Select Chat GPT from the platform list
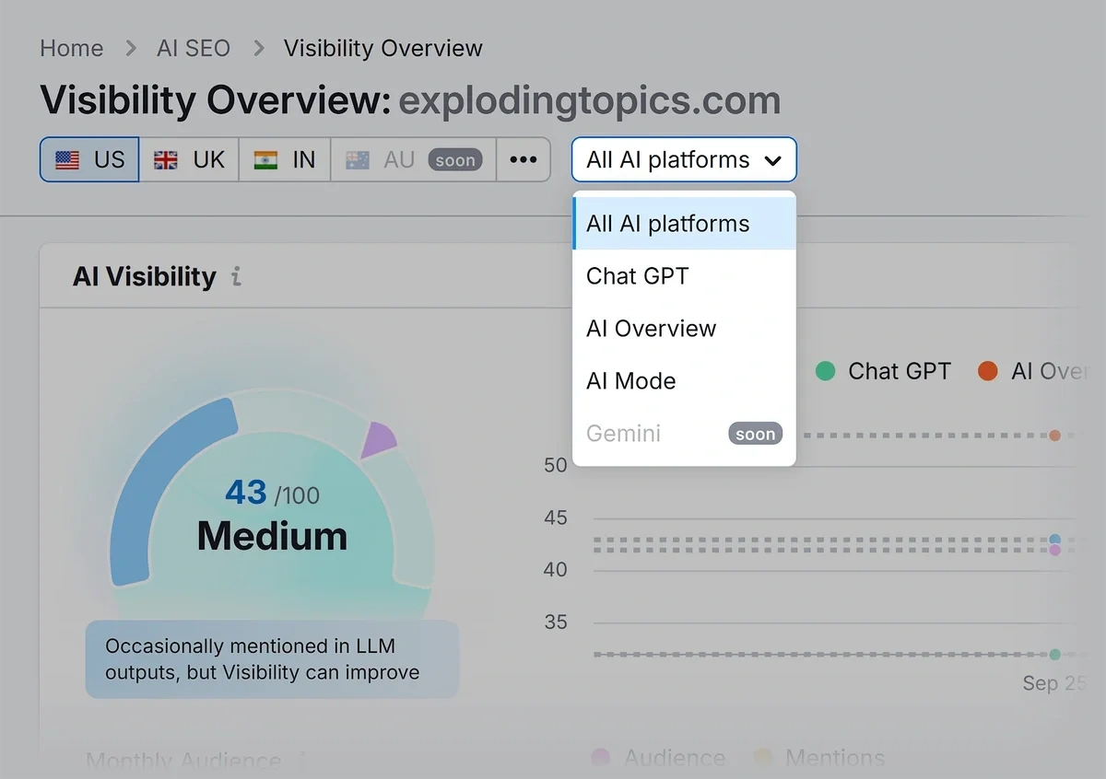The width and height of the screenshot is (1106, 779). [638, 275]
